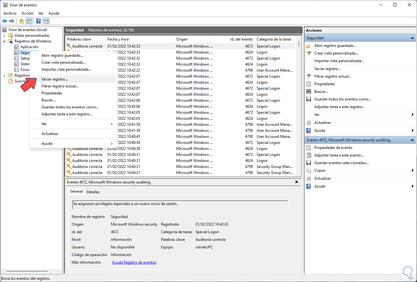Click the Propiedades de evento icon in Acciones

click(x=309, y=148)
